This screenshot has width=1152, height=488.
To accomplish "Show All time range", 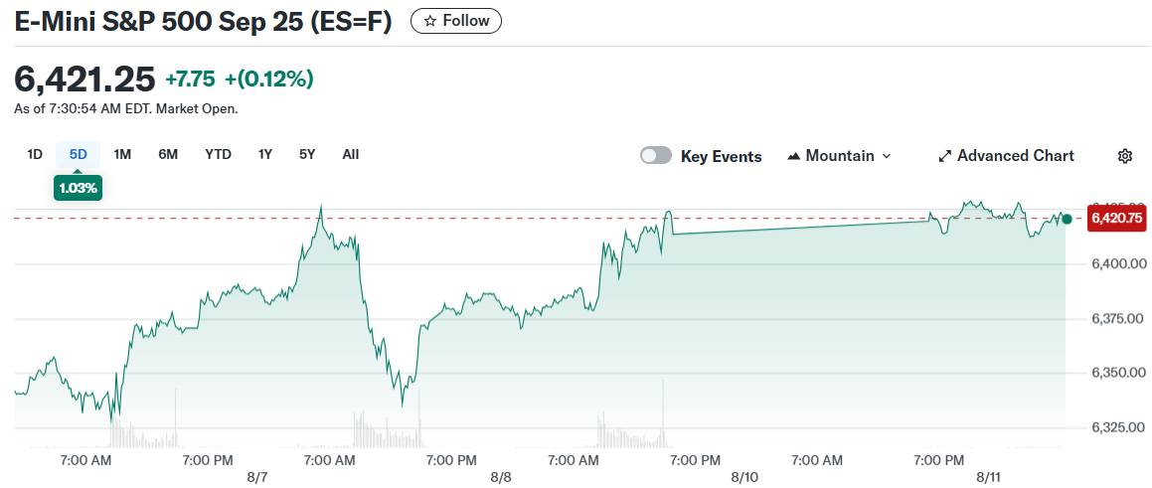I will (351, 154).
